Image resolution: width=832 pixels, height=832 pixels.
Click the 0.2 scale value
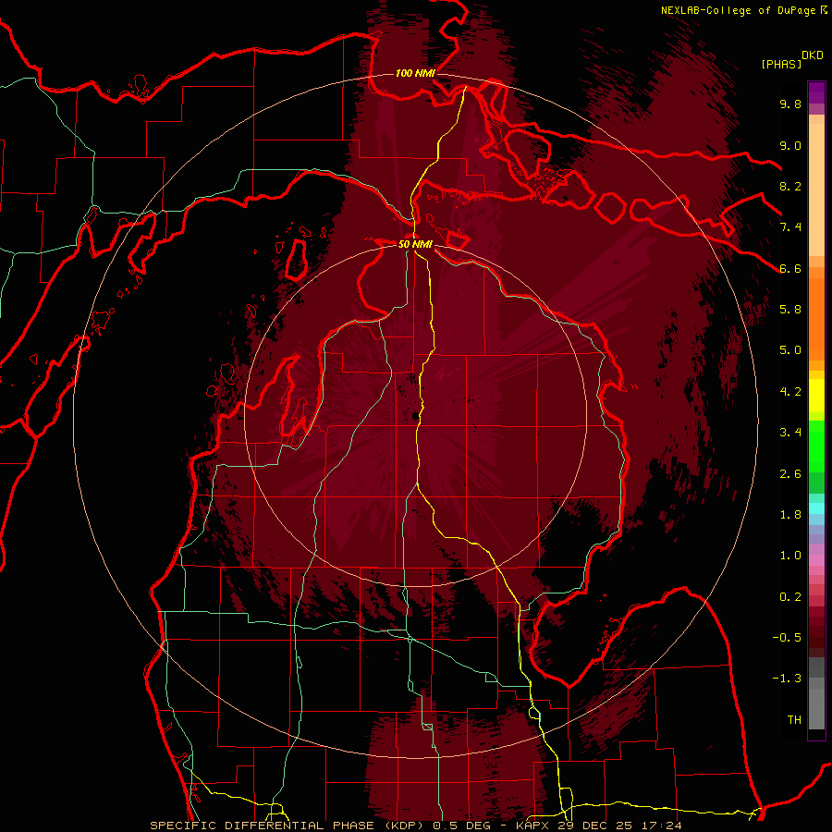click(x=790, y=597)
